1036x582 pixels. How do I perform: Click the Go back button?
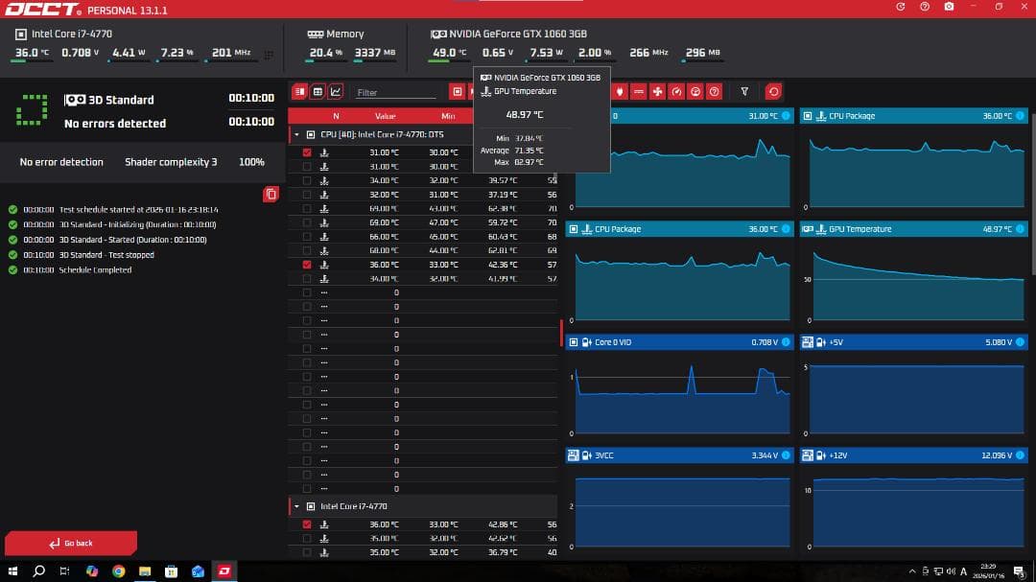pyautogui.click(x=71, y=543)
